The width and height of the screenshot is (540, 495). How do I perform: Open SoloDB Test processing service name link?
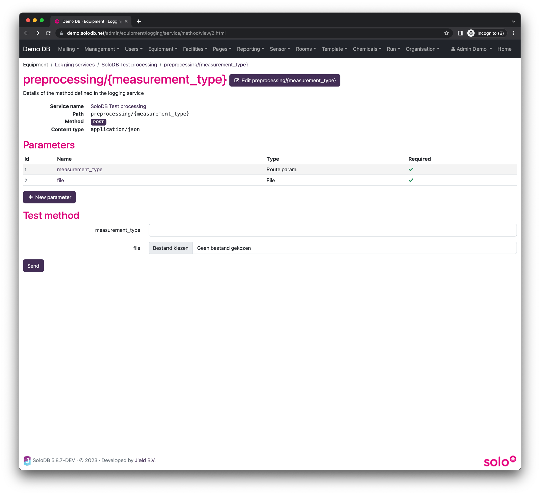coord(118,106)
